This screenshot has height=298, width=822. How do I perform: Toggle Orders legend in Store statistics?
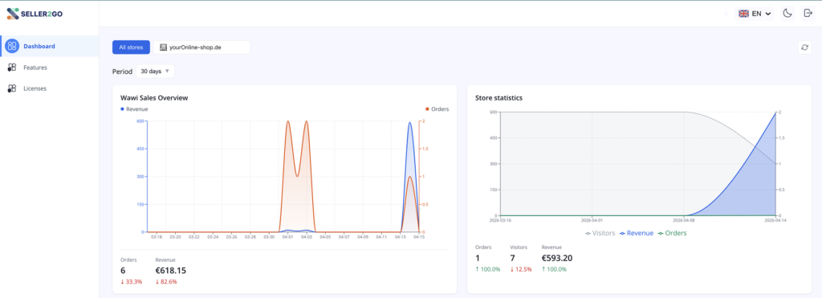[x=672, y=233]
